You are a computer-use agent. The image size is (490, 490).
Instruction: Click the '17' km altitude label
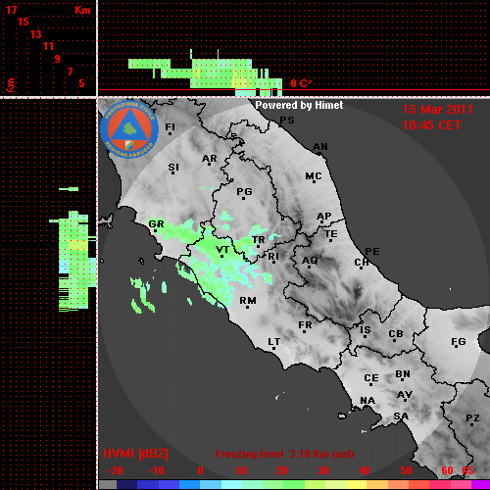[x=11, y=10]
